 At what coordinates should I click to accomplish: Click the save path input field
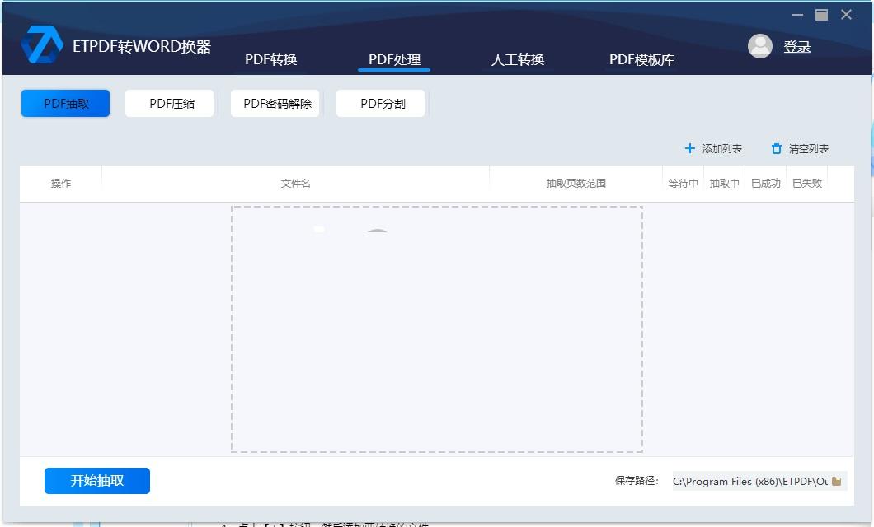(x=749, y=481)
